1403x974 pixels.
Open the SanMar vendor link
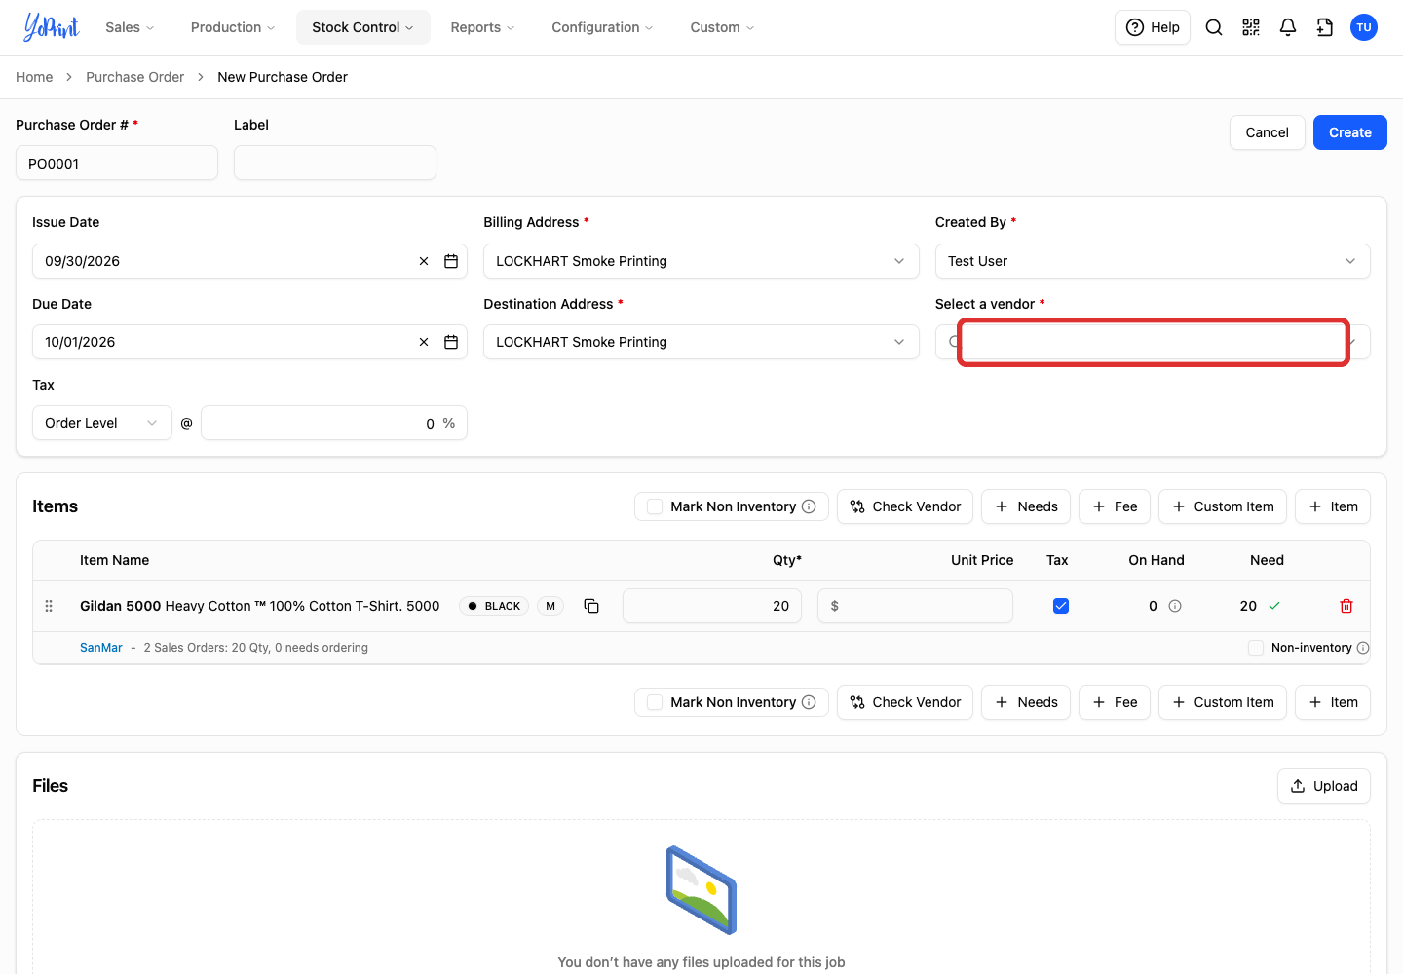click(x=101, y=648)
